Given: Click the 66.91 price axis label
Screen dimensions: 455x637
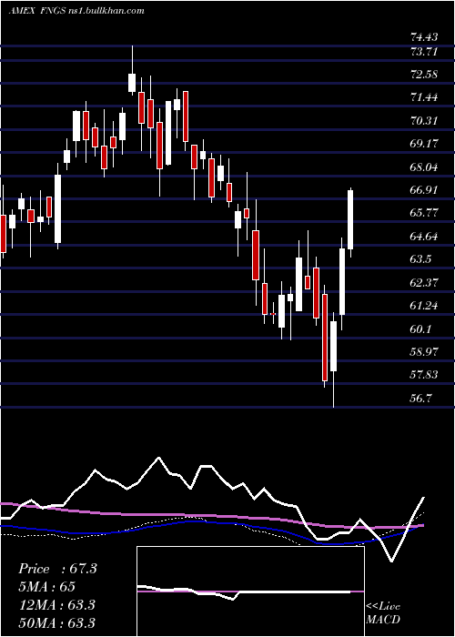Looking at the screenshot, I should coord(424,189).
